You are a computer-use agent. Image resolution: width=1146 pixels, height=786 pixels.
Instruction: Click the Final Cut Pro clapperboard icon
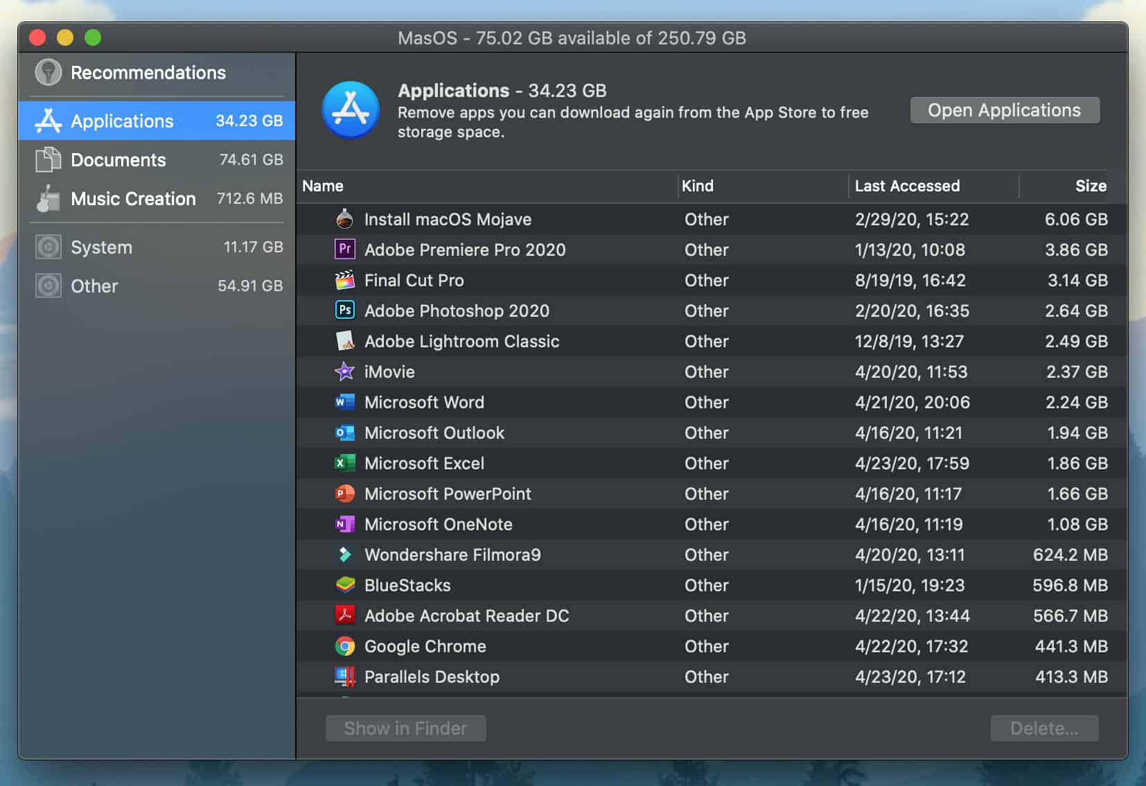tap(344, 280)
